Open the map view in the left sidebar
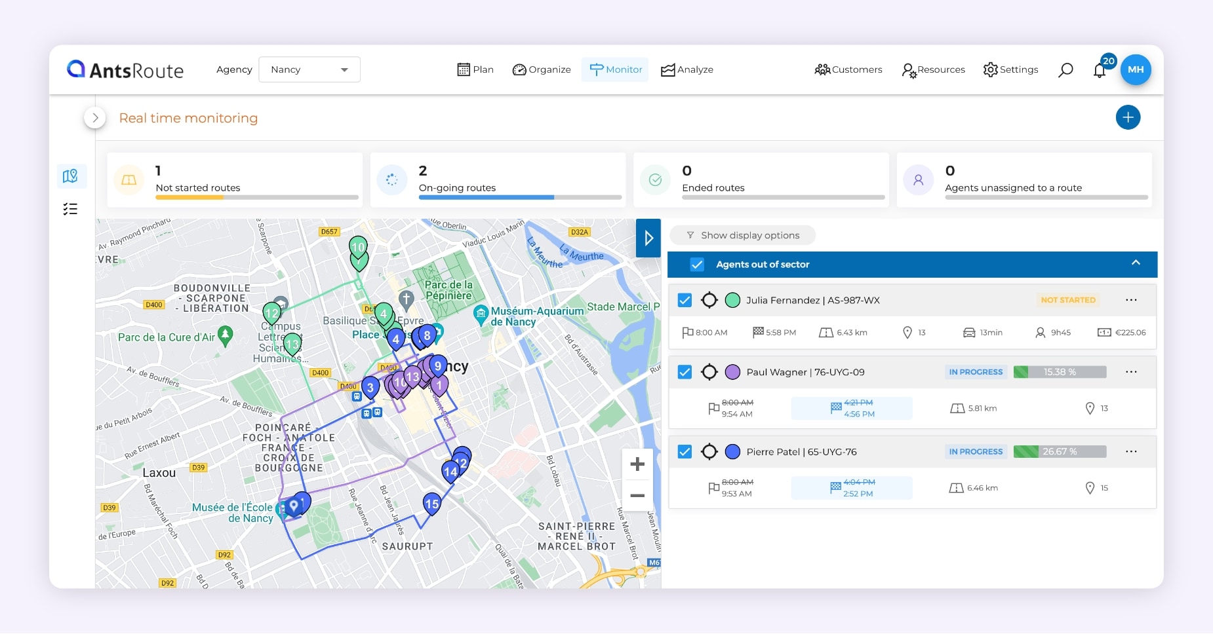This screenshot has height=634, width=1213. point(71,176)
